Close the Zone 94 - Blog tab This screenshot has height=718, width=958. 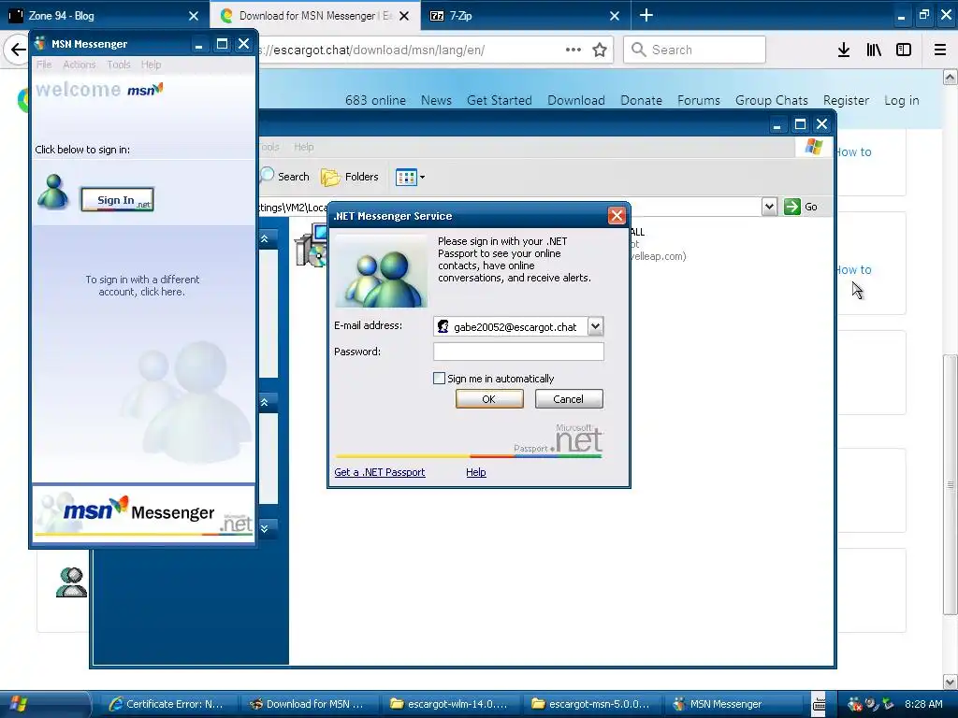(x=193, y=16)
